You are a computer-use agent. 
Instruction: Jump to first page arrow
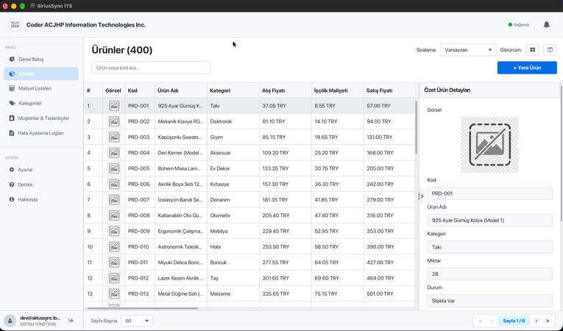point(481,321)
